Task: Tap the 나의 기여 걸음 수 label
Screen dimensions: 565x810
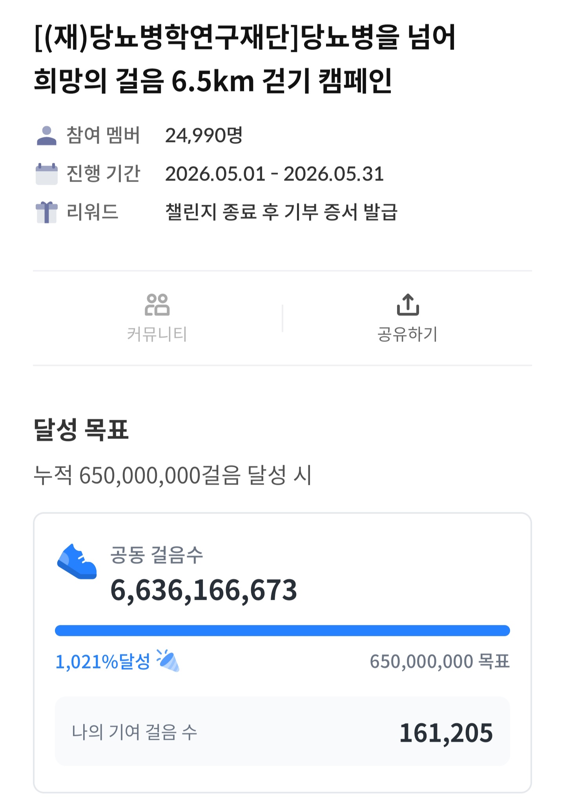Action: pyautogui.click(x=135, y=732)
